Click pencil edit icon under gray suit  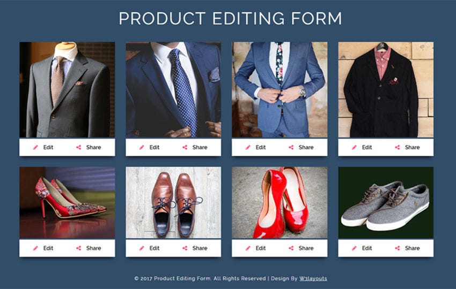pos(35,147)
